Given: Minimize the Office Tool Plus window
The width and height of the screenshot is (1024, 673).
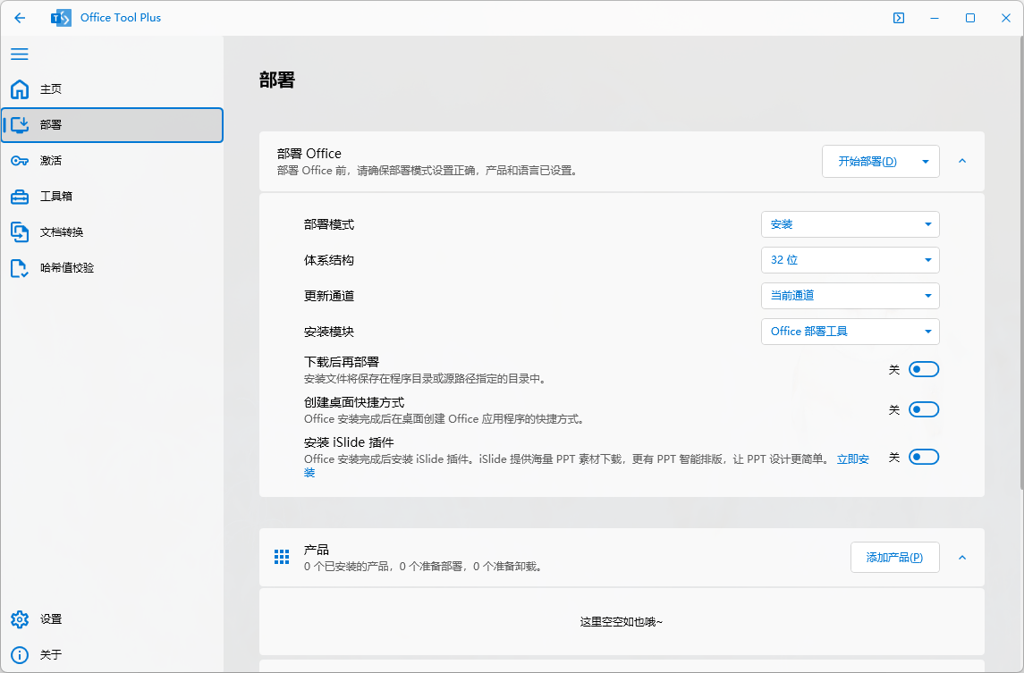Looking at the screenshot, I should click(x=935, y=18).
